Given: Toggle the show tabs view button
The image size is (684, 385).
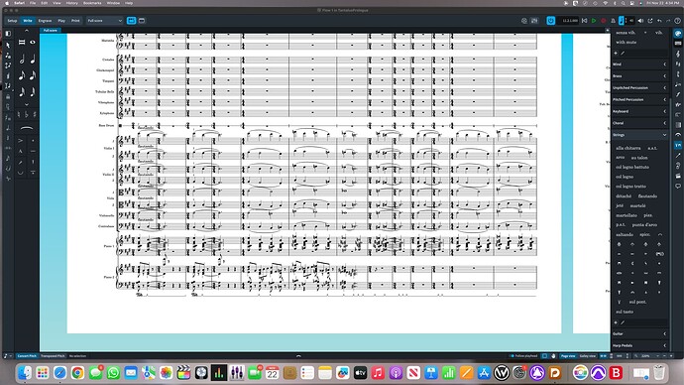Looking at the screenshot, I should pyautogui.click(x=131, y=21).
